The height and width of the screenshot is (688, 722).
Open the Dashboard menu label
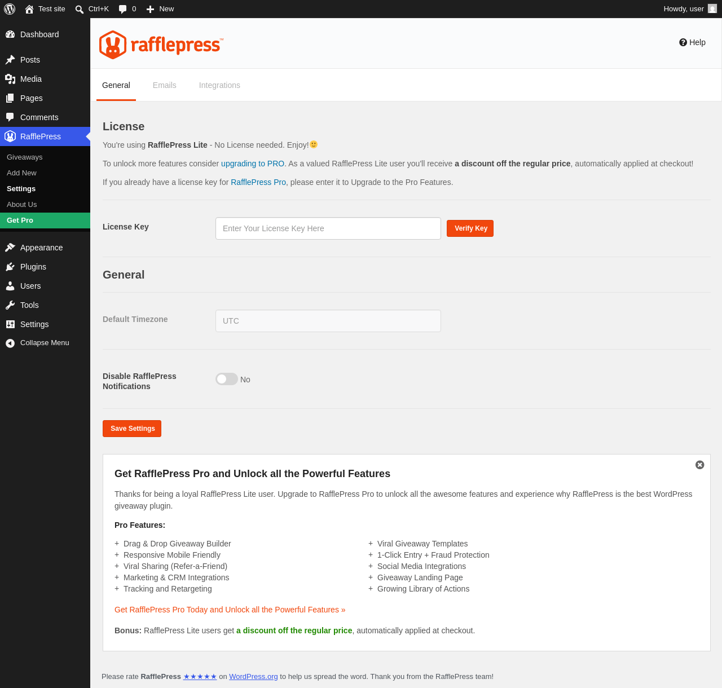click(x=39, y=34)
